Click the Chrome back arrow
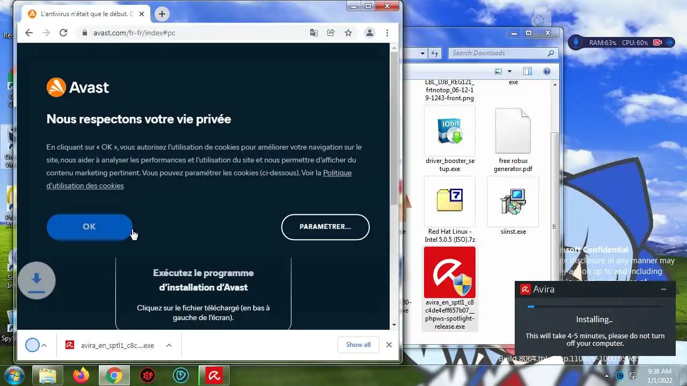The image size is (687, 386). 29,33
